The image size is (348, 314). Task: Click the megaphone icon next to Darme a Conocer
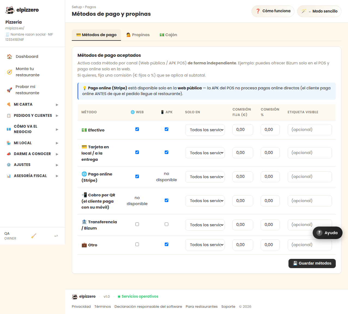[x=9, y=154]
